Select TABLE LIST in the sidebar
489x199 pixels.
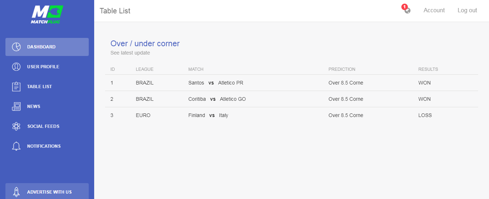pos(47,87)
